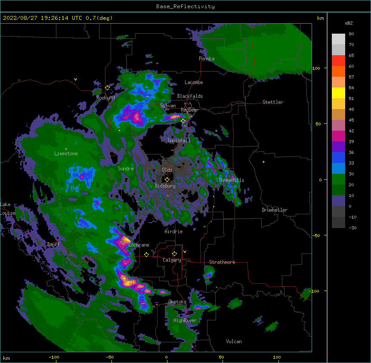The height and width of the screenshot is (363, 371).
Task: Pick the light blue swatch above 30 dBZ
Action: coord(338,168)
